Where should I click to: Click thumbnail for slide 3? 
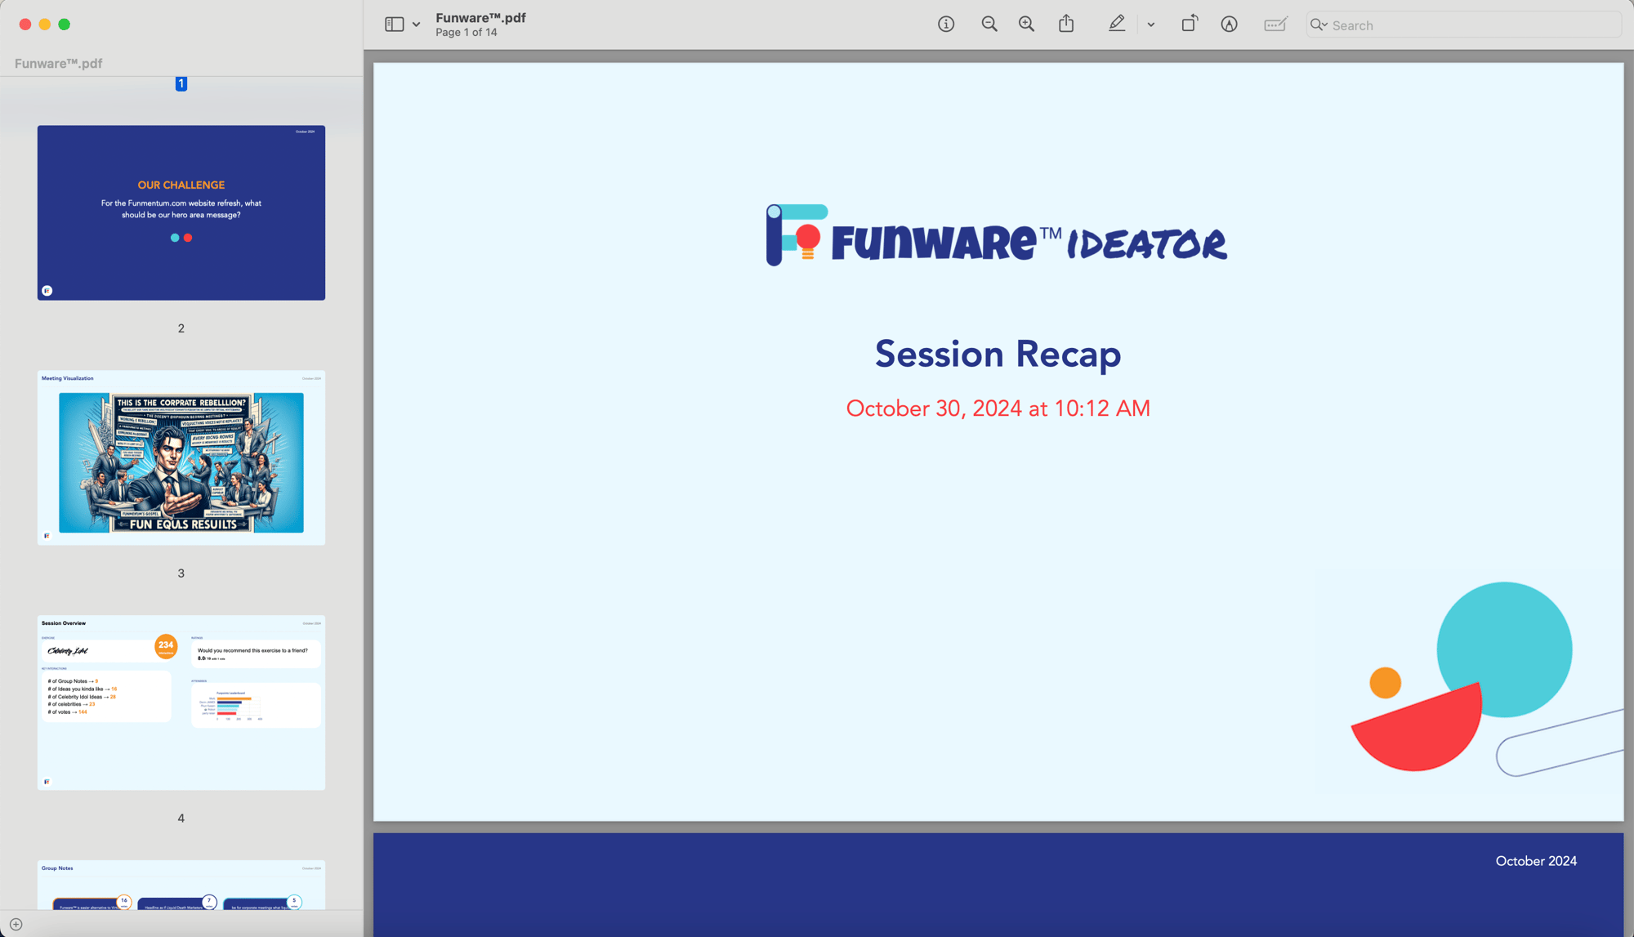point(182,457)
